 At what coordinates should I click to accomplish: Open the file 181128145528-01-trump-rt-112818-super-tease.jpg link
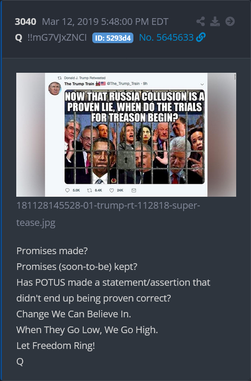[108, 214]
